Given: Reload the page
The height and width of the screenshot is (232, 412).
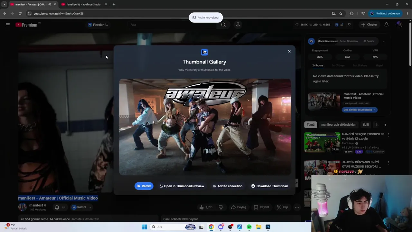Looking at the screenshot, I should [20, 14].
